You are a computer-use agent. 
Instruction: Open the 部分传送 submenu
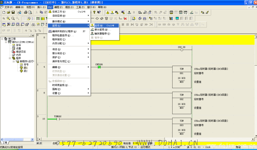(69, 53)
